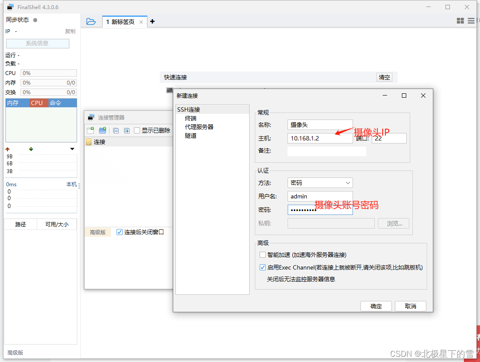The height and width of the screenshot is (362, 480).
Task: Click 连接管理器 window icon
Action: pyautogui.click(x=91, y=117)
